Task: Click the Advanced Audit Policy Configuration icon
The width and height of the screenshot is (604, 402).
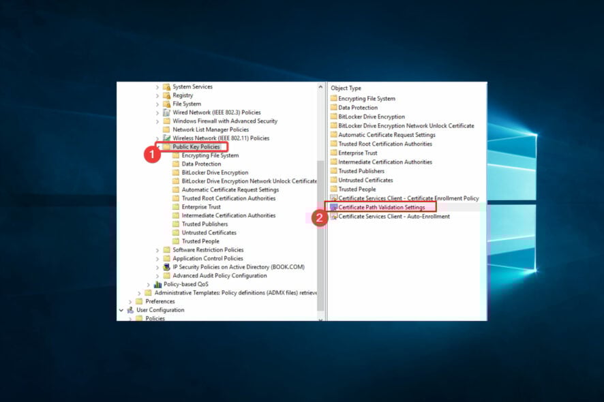Action: (166, 275)
